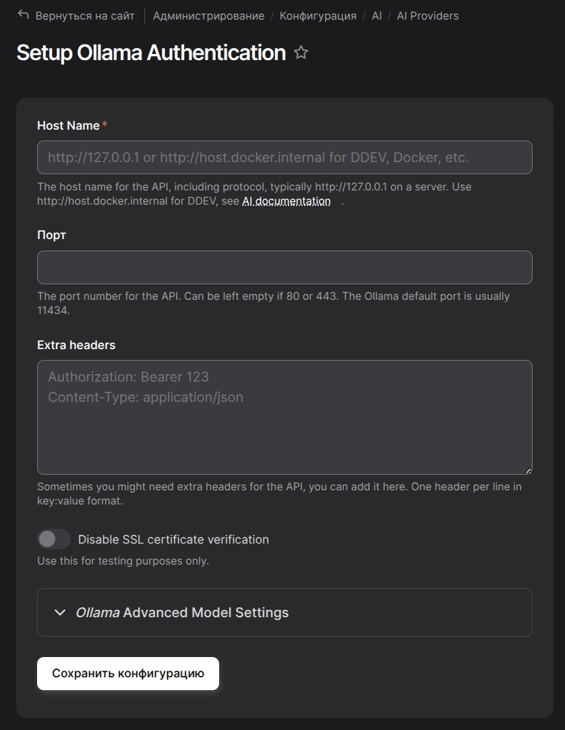Expand the Ollama Advanced Model Settings section title
The image size is (565, 730).
coord(182,612)
